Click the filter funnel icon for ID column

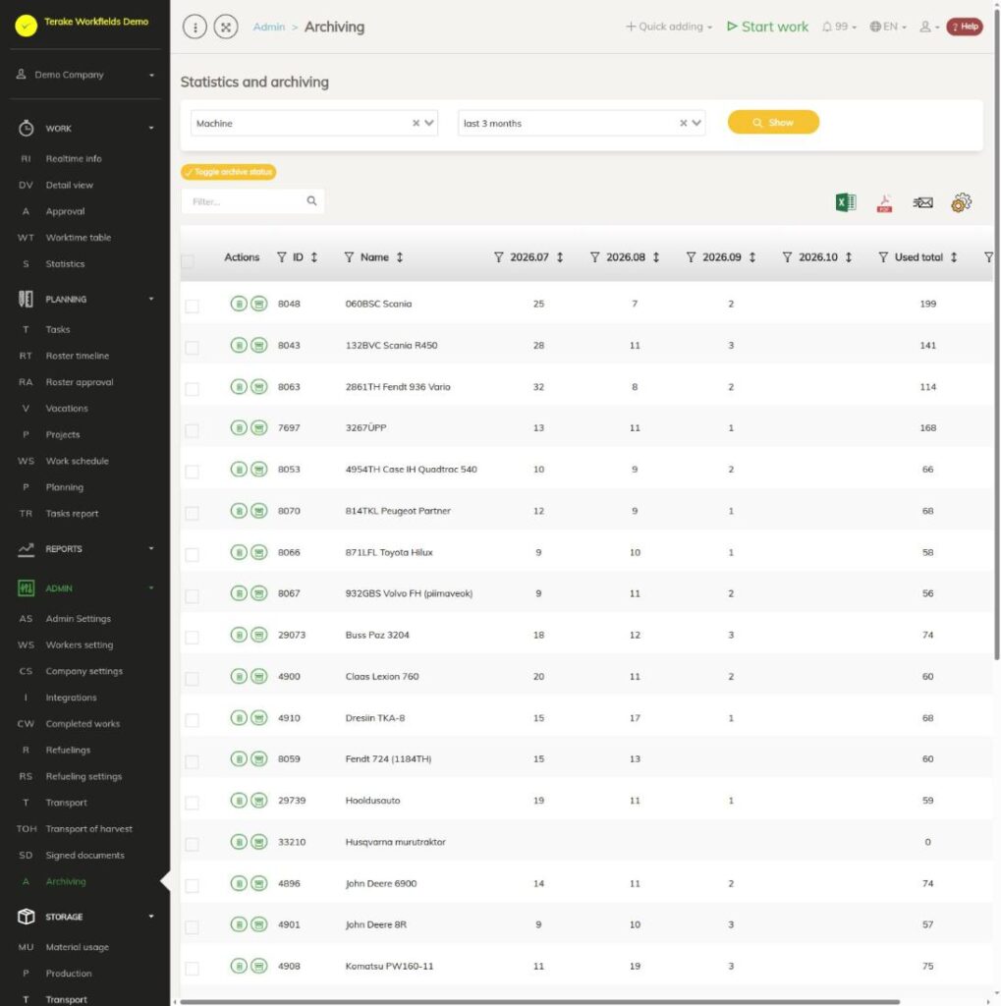[x=282, y=257]
